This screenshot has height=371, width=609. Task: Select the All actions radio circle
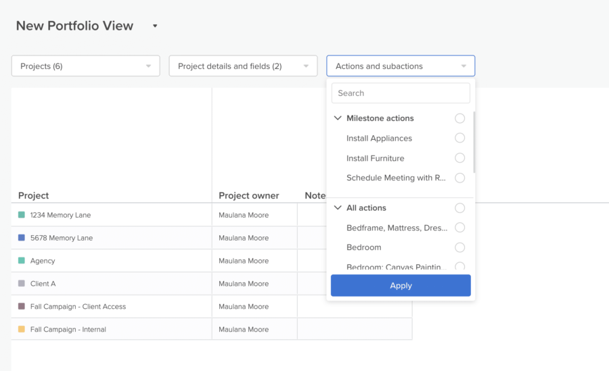tap(460, 208)
